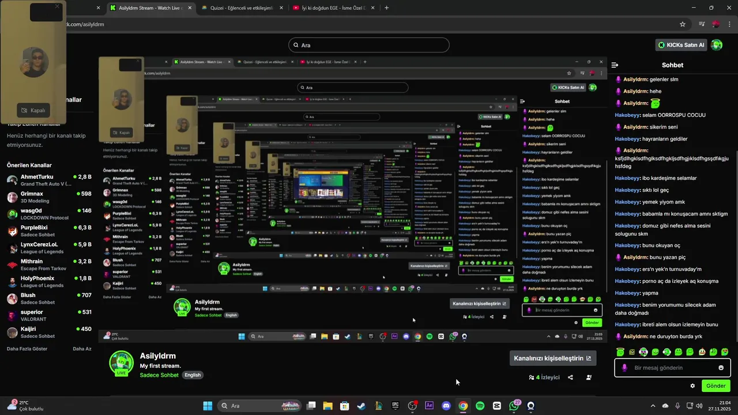The image size is (738, 415).
Task: Open File Explorer from the taskbar
Action: point(327,406)
